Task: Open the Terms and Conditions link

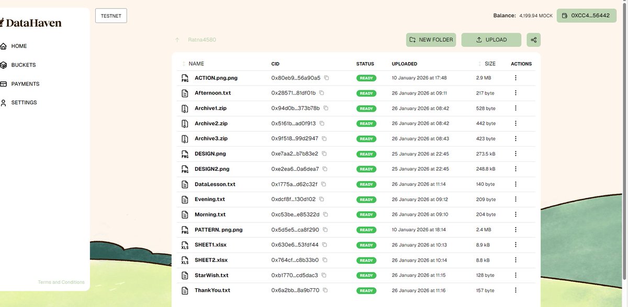Action: point(61,282)
